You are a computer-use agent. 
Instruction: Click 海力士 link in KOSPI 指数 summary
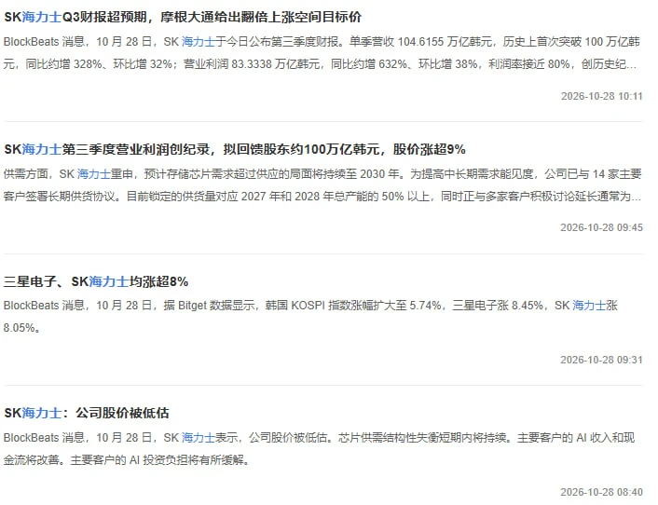point(589,306)
